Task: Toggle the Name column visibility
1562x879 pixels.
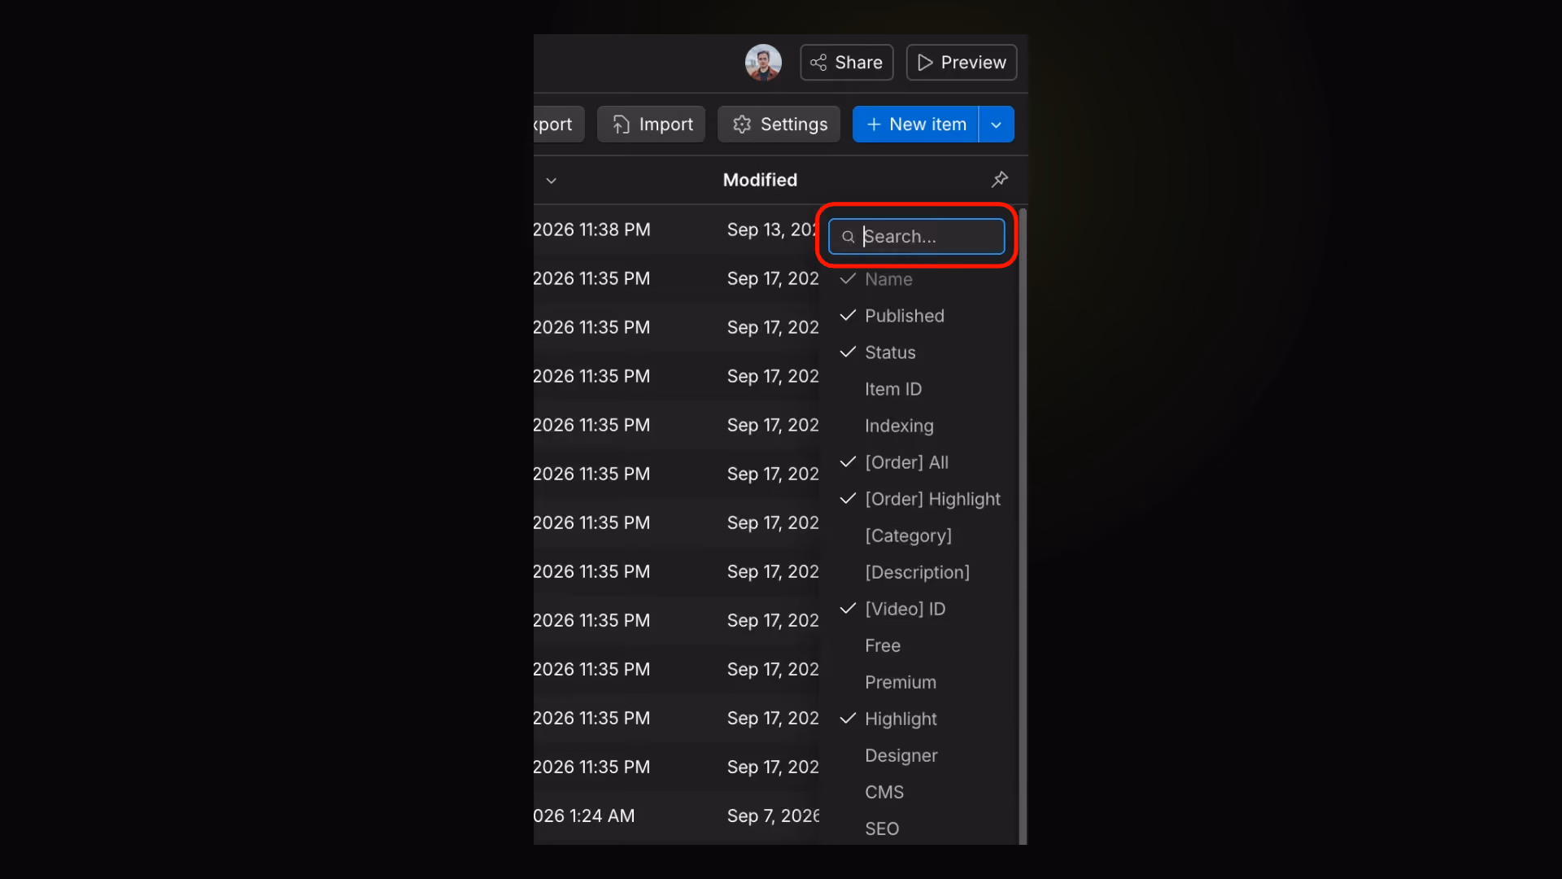Action: (918, 279)
